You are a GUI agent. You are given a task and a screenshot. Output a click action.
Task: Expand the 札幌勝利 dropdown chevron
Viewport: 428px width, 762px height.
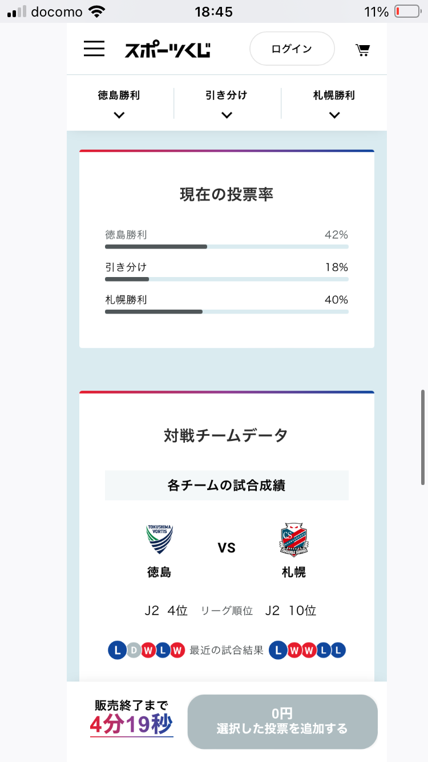tap(334, 115)
